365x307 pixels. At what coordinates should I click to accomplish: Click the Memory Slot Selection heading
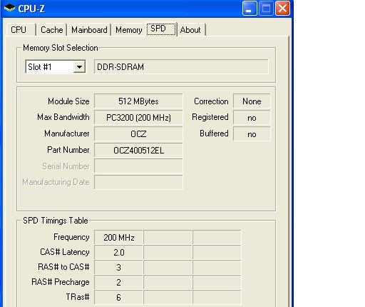point(61,48)
